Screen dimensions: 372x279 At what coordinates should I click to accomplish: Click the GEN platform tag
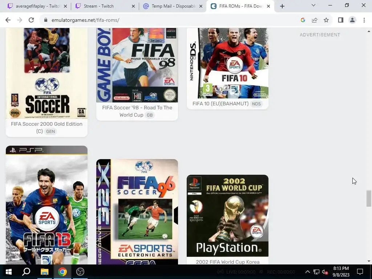coord(50,132)
